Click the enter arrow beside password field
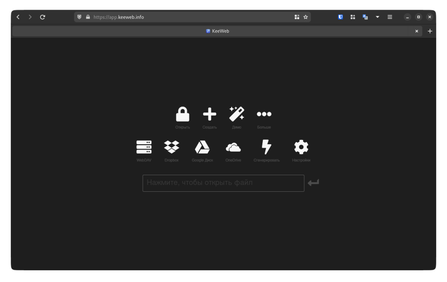This screenshot has width=447, height=282. coord(313,183)
